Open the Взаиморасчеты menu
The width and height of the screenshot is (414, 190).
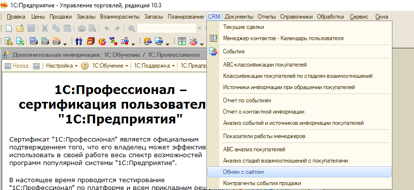120,17
